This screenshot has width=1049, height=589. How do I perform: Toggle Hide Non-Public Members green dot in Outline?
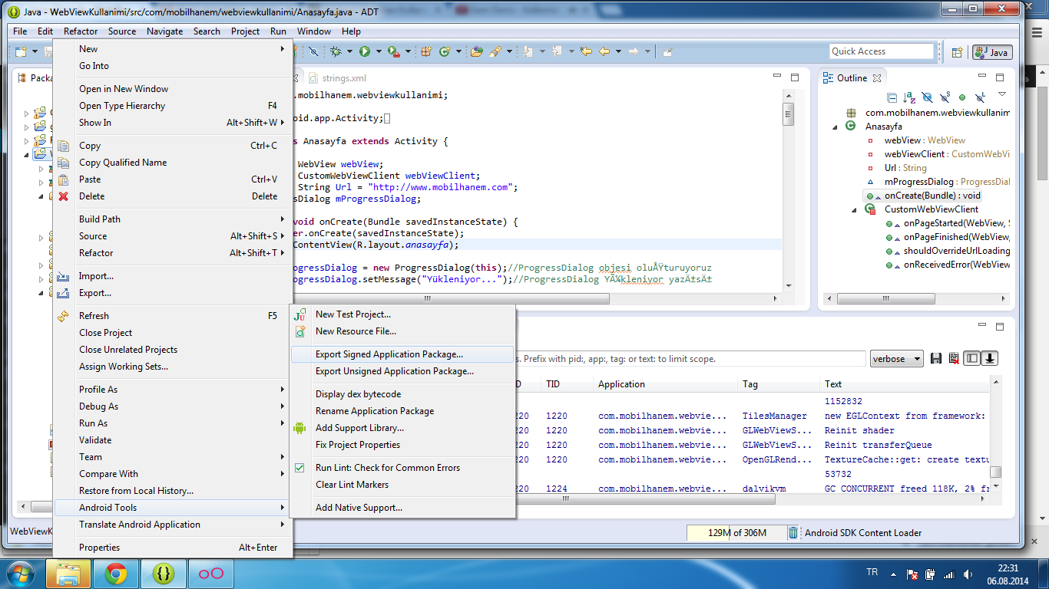point(962,97)
